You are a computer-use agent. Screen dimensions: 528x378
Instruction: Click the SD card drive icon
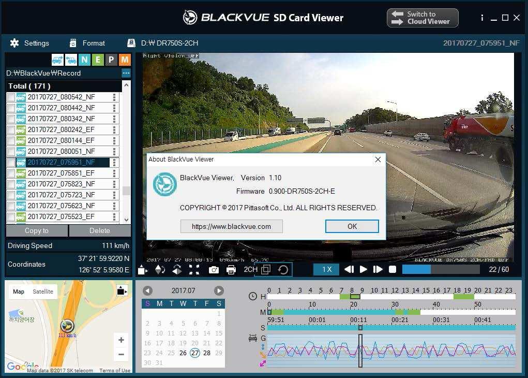(x=131, y=43)
